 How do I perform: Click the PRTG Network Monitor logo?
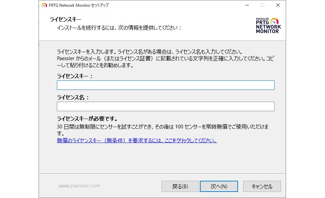(x=268, y=26)
